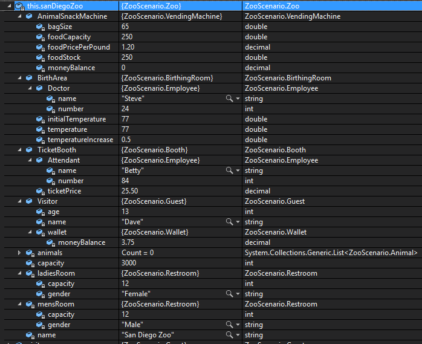Click the Attendant property icon

39,160
